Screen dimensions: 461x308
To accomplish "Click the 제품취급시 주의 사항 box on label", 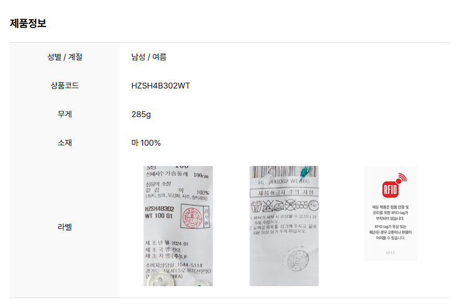I will pyautogui.click(x=284, y=192).
